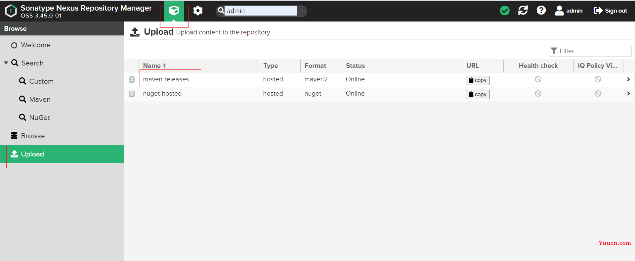Click the nuget format cell
Image resolution: width=635 pixels, height=261 pixels.
click(313, 94)
